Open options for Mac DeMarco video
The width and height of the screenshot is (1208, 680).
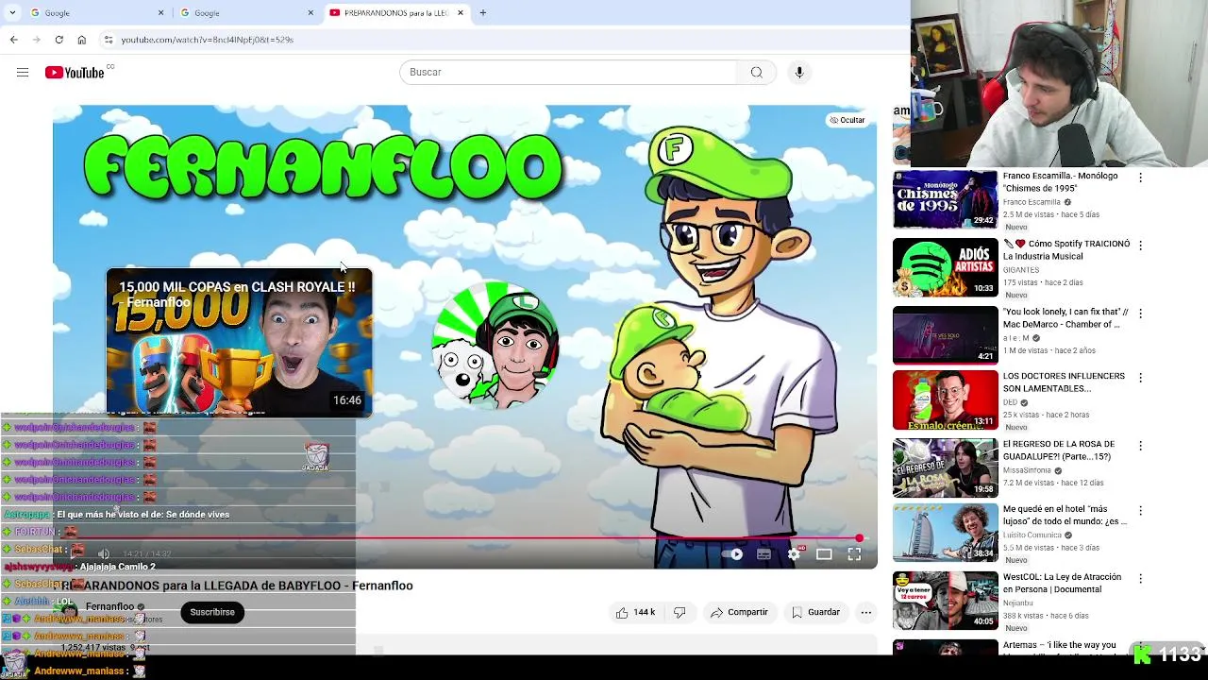[x=1140, y=314]
